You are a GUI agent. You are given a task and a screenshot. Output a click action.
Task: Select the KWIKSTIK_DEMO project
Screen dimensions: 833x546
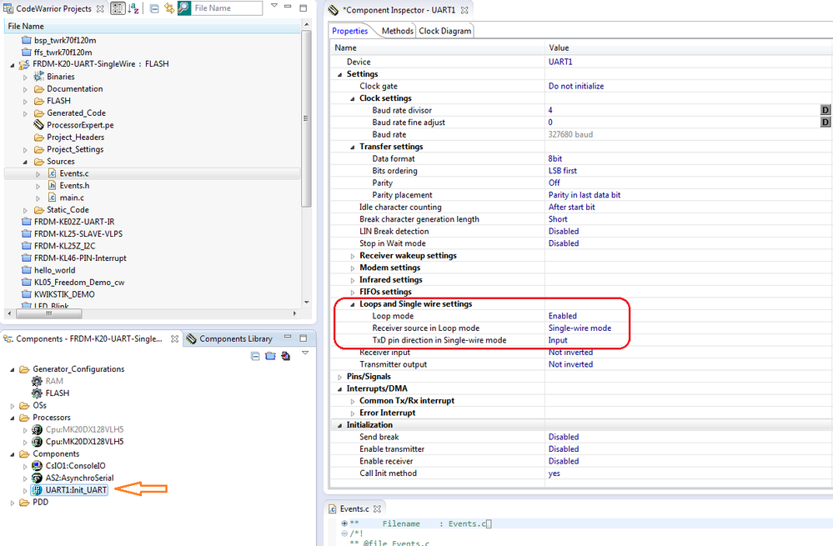point(64,294)
